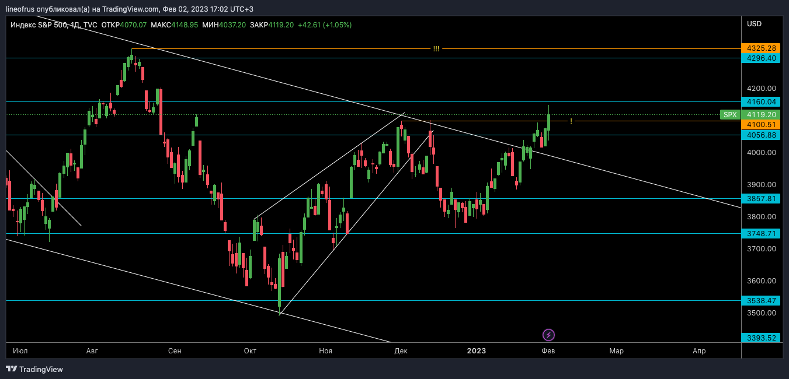Click the 4119.20 current price label
This screenshot has height=379, width=789.
point(760,115)
